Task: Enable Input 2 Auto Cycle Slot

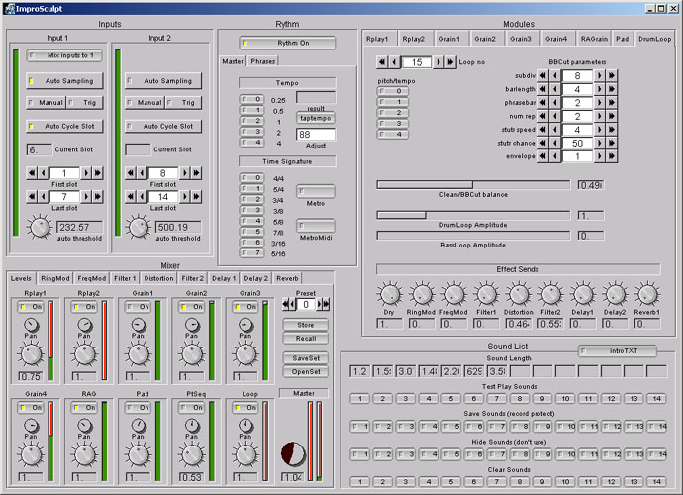Action: (163, 126)
